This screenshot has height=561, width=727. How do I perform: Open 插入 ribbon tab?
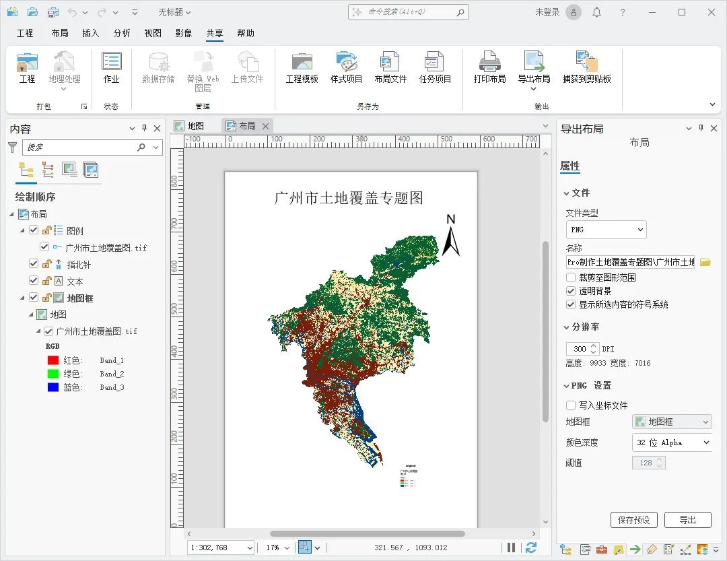point(90,33)
